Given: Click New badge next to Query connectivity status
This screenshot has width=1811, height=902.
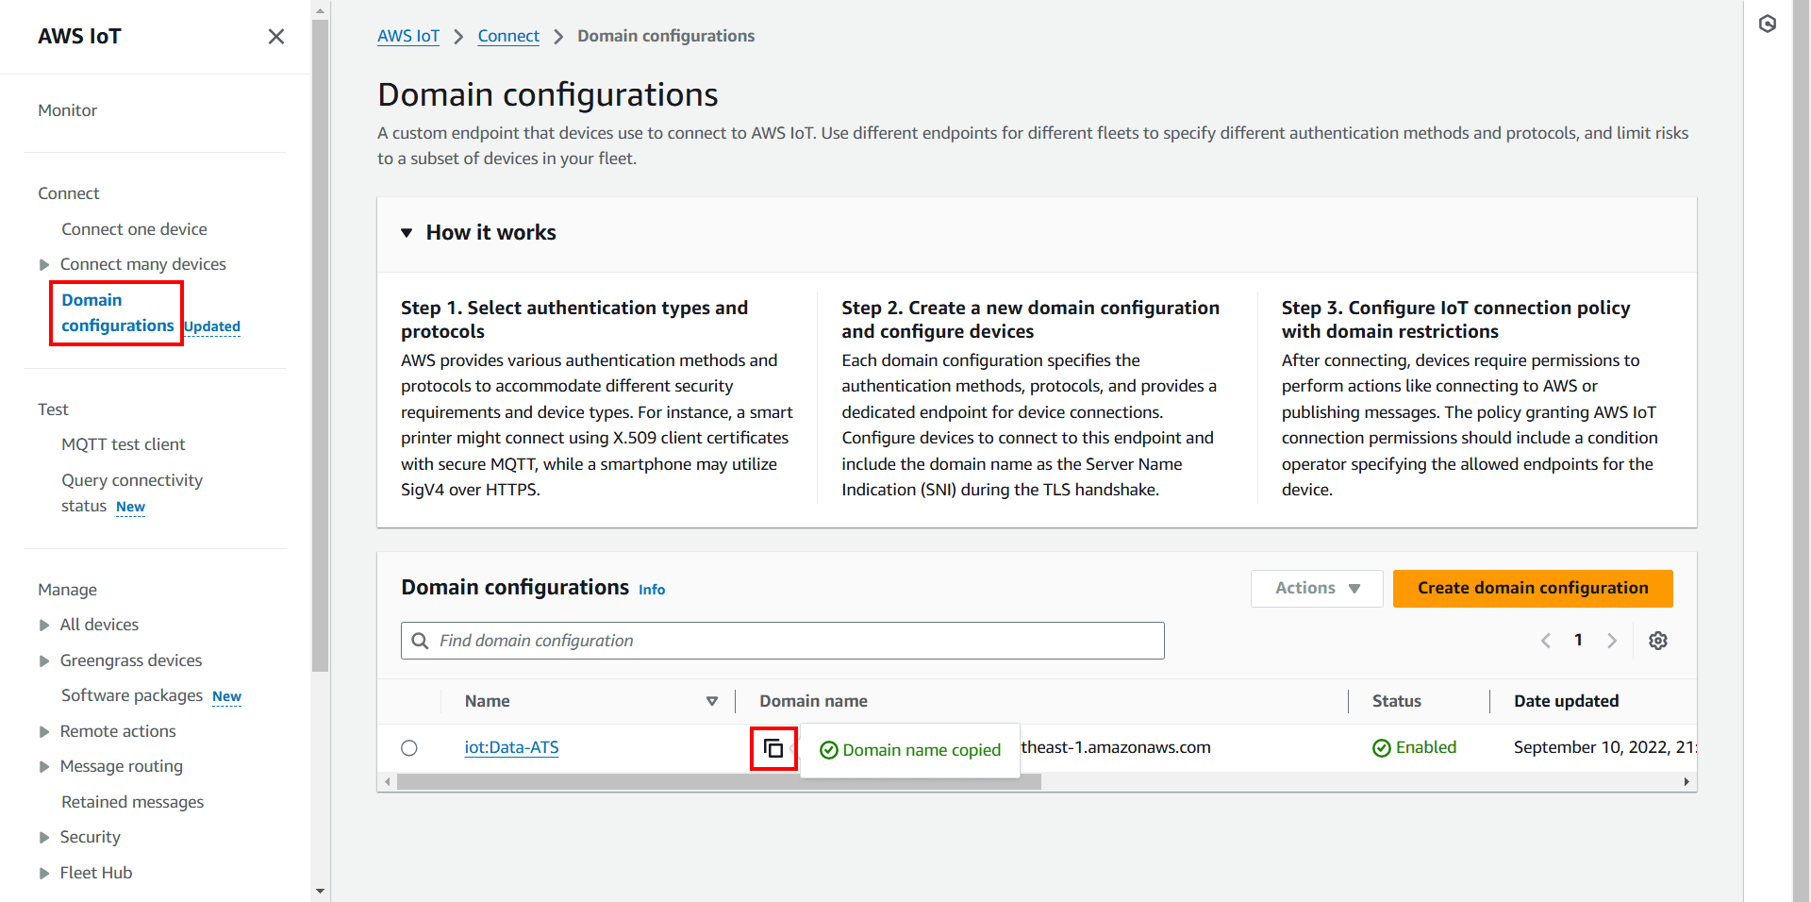Looking at the screenshot, I should [130, 507].
